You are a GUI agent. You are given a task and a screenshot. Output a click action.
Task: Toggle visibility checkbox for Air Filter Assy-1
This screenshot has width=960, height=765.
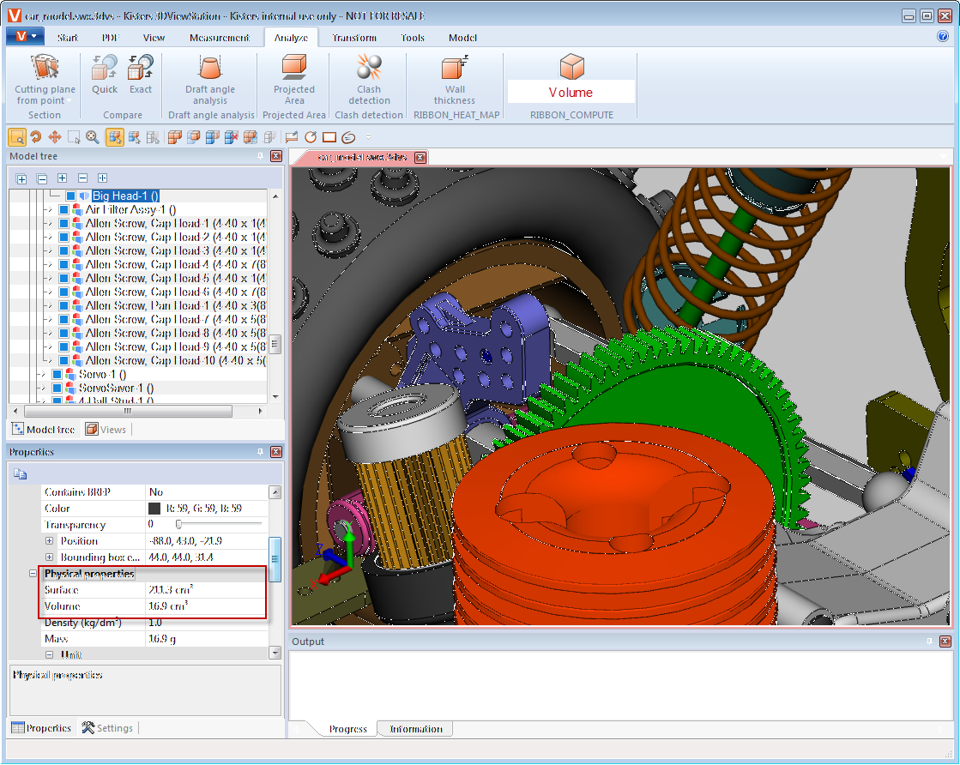coord(63,209)
